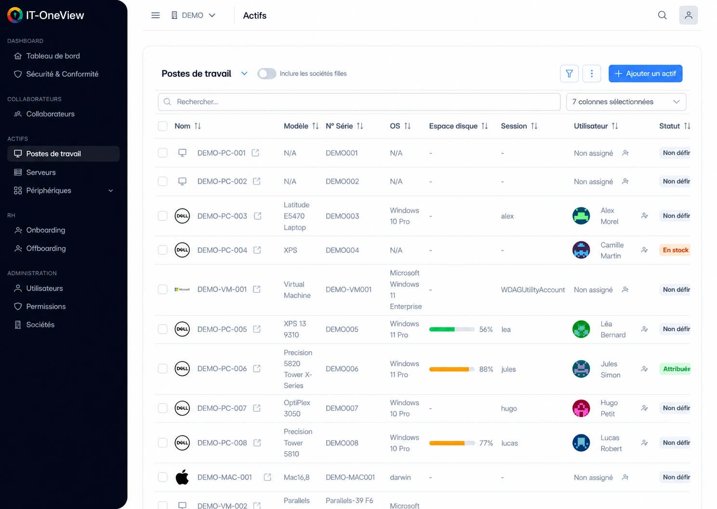
Task: Check the DEMO-PC-002 row checkbox
Action: (x=163, y=181)
